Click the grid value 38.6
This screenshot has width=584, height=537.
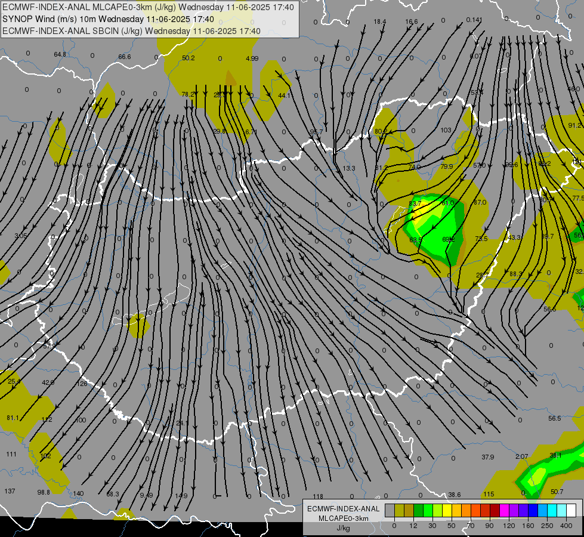click(455, 495)
